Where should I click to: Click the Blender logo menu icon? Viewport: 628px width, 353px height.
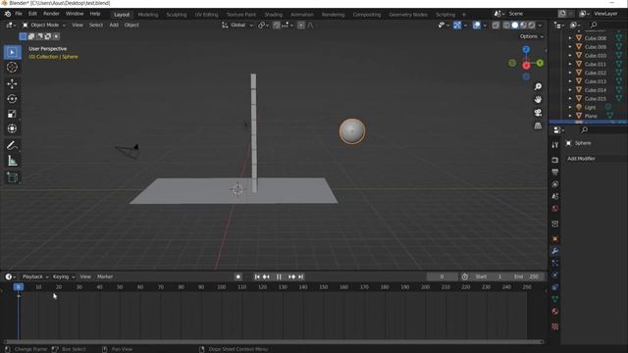(x=8, y=14)
